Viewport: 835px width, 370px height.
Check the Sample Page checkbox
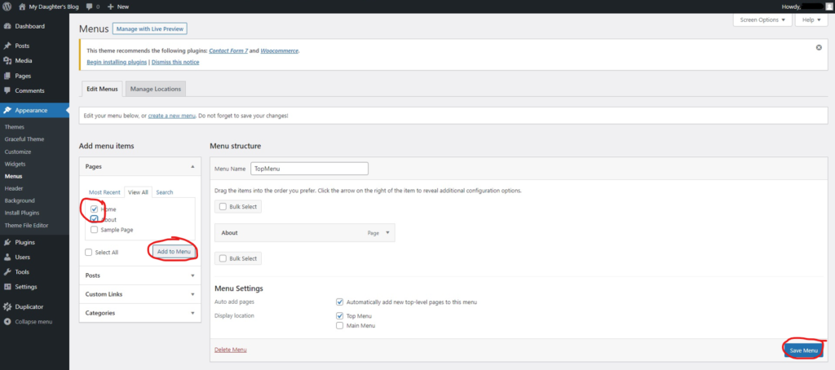(95, 230)
